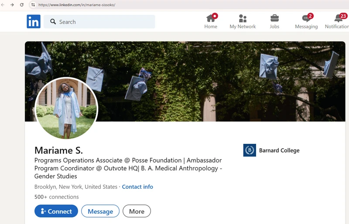This screenshot has height=224, width=349.
Task: Open the Contact info link
Action: [x=137, y=187]
